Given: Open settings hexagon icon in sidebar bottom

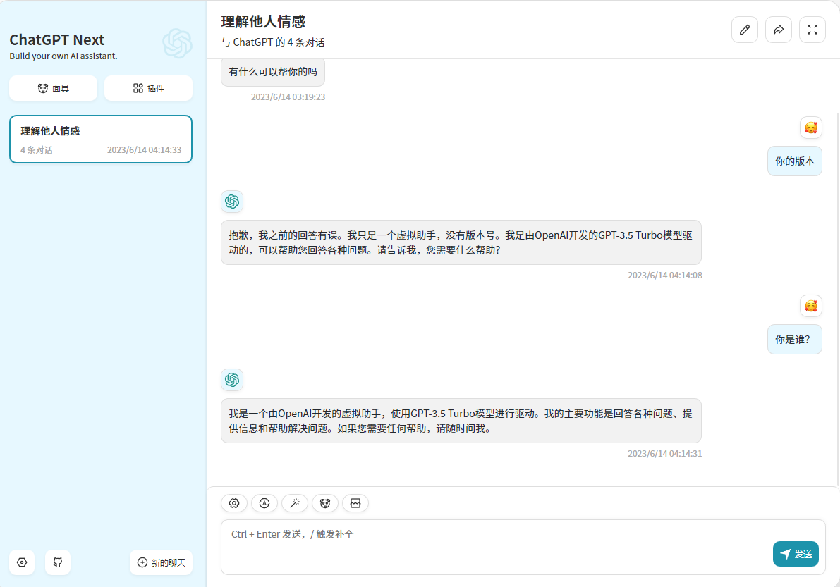Looking at the screenshot, I should pyautogui.click(x=22, y=562).
